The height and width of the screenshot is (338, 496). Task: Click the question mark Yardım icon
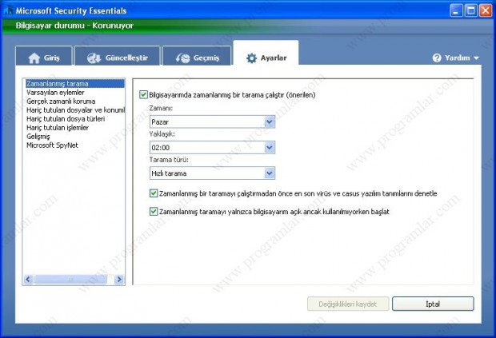pos(437,58)
